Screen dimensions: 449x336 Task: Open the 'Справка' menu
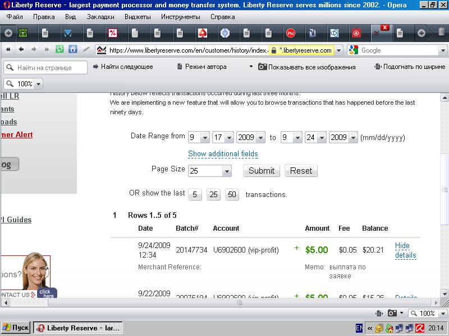pos(223,17)
